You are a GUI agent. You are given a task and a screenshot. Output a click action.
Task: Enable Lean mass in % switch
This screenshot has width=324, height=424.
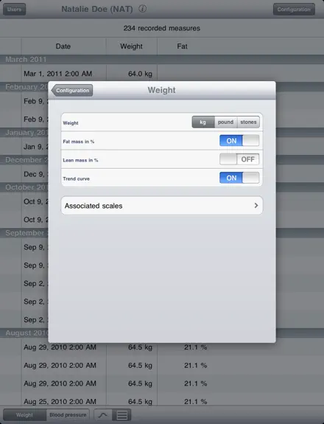coord(239,159)
